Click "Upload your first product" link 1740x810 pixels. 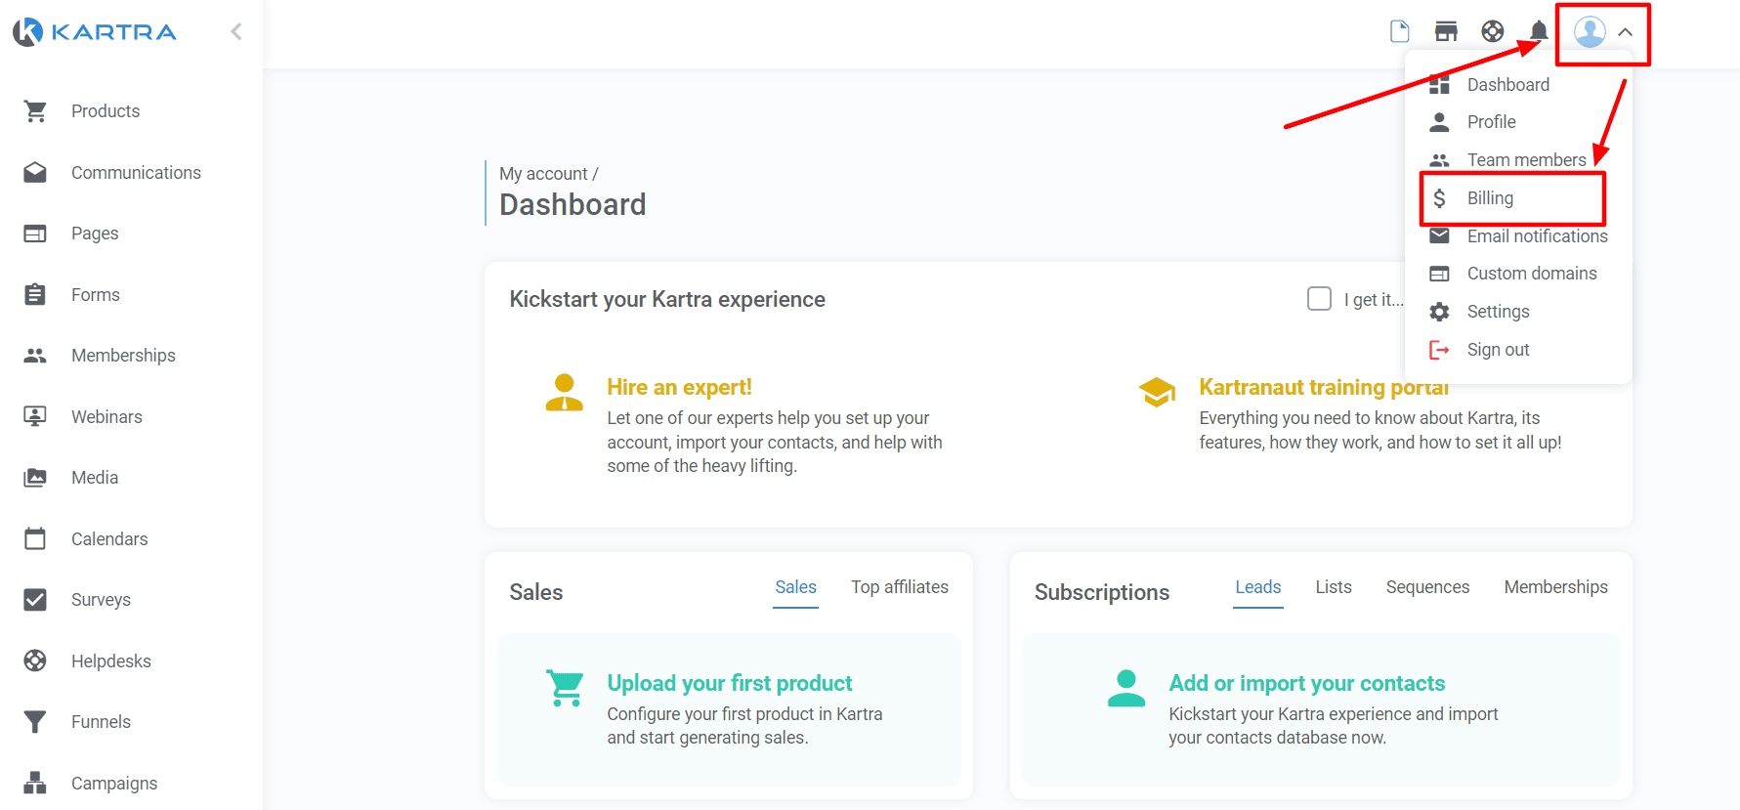(x=730, y=683)
